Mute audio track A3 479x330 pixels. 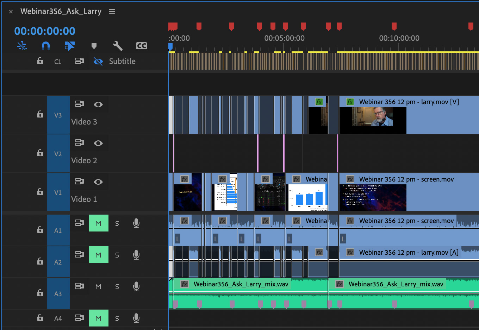tap(98, 287)
